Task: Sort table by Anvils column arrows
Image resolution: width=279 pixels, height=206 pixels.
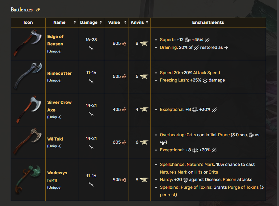Action: pos(147,22)
